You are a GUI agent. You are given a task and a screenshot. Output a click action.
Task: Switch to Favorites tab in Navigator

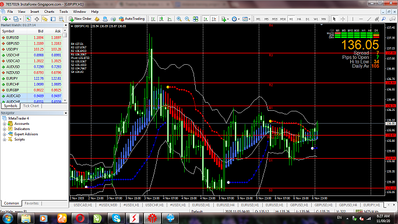pyautogui.click(x=31, y=204)
